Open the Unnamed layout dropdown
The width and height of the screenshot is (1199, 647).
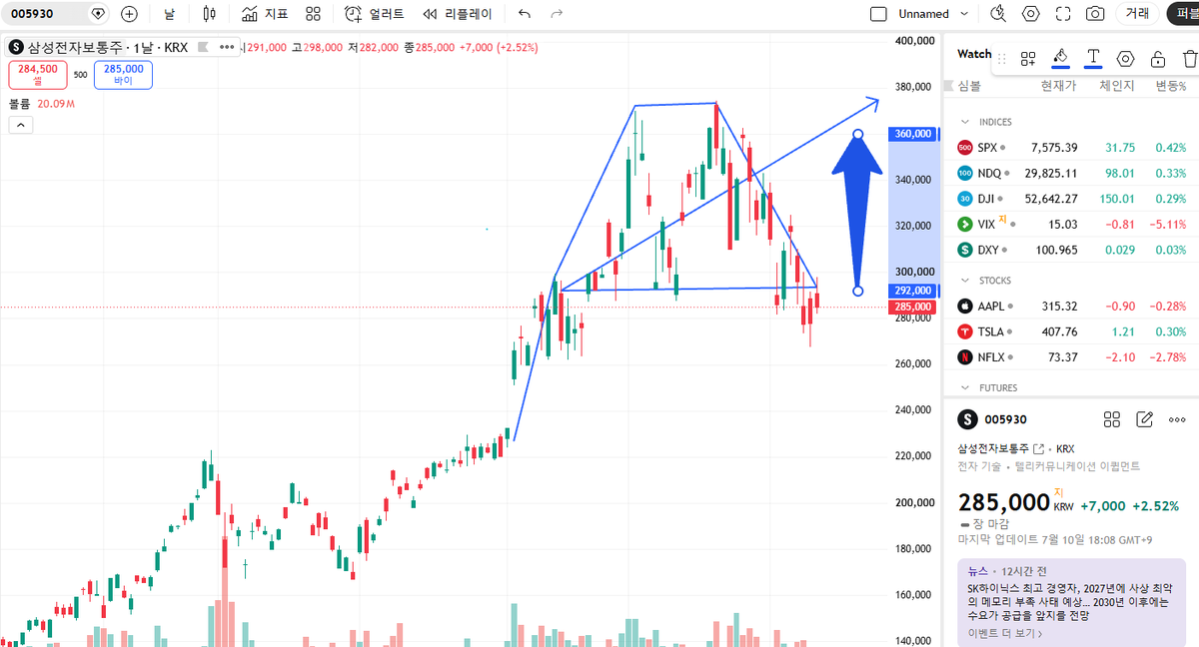click(x=933, y=14)
